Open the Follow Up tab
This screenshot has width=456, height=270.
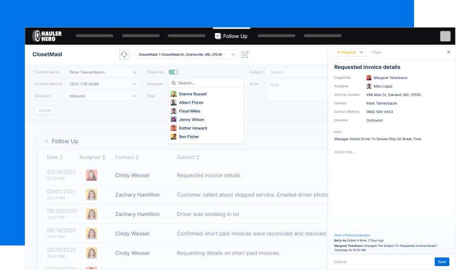coord(231,36)
